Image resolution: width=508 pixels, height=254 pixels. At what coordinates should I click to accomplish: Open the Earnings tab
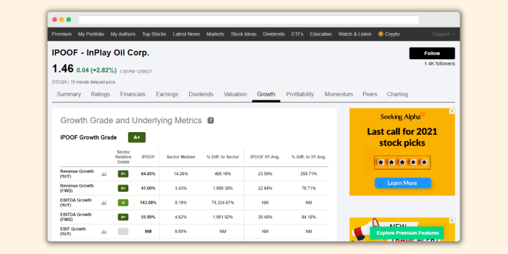[167, 94]
